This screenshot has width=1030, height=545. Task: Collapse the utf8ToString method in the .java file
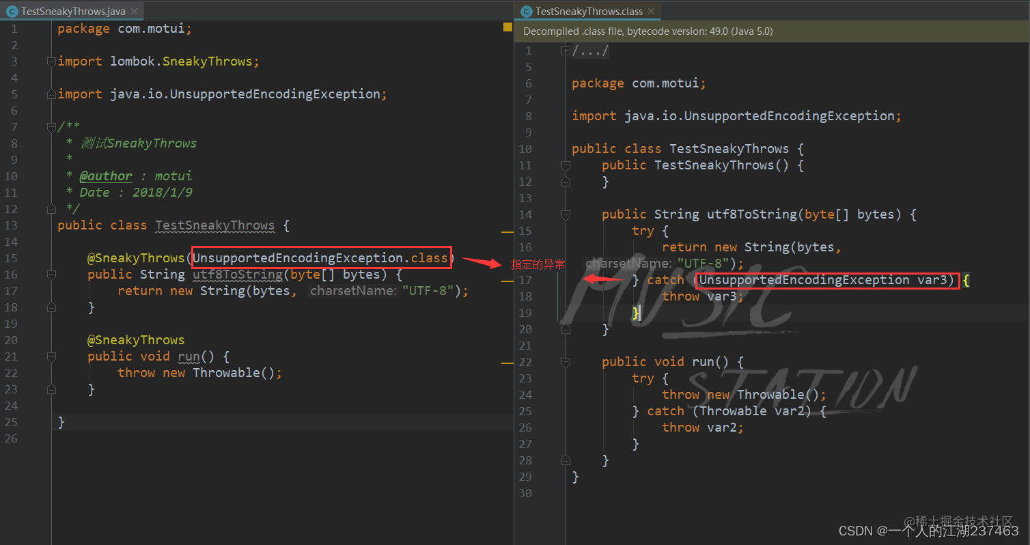pos(51,275)
